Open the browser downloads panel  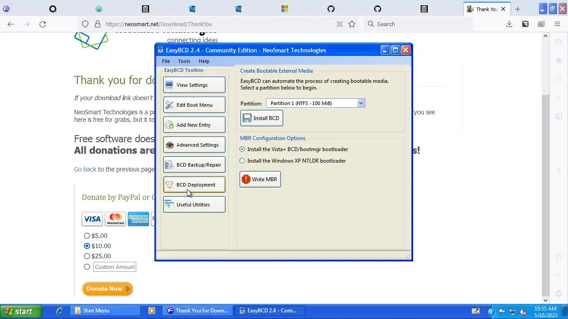coord(509,24)
